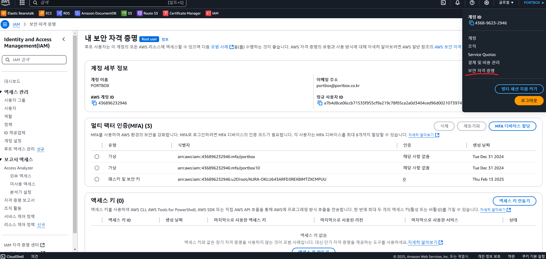
Task: Open the settings gear icon
Action: [487, 3]
